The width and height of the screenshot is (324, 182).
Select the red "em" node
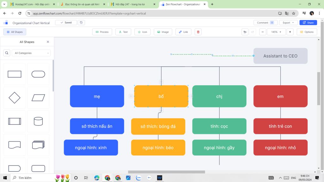280,96
